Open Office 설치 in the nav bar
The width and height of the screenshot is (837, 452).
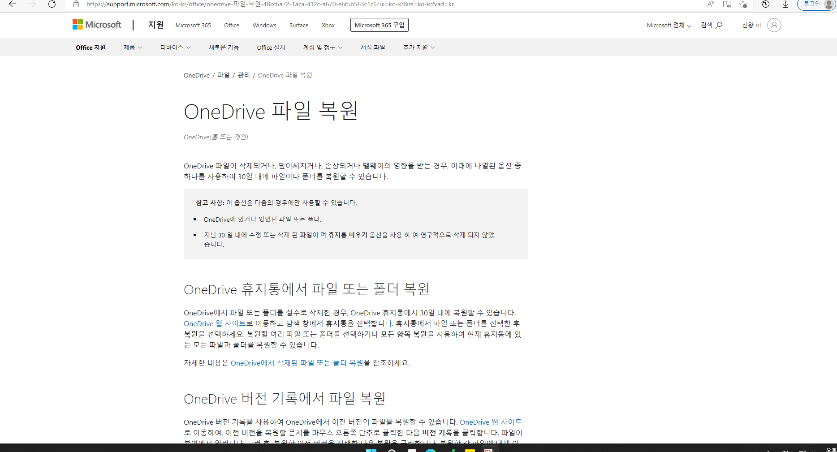click(x=271, y=47)
